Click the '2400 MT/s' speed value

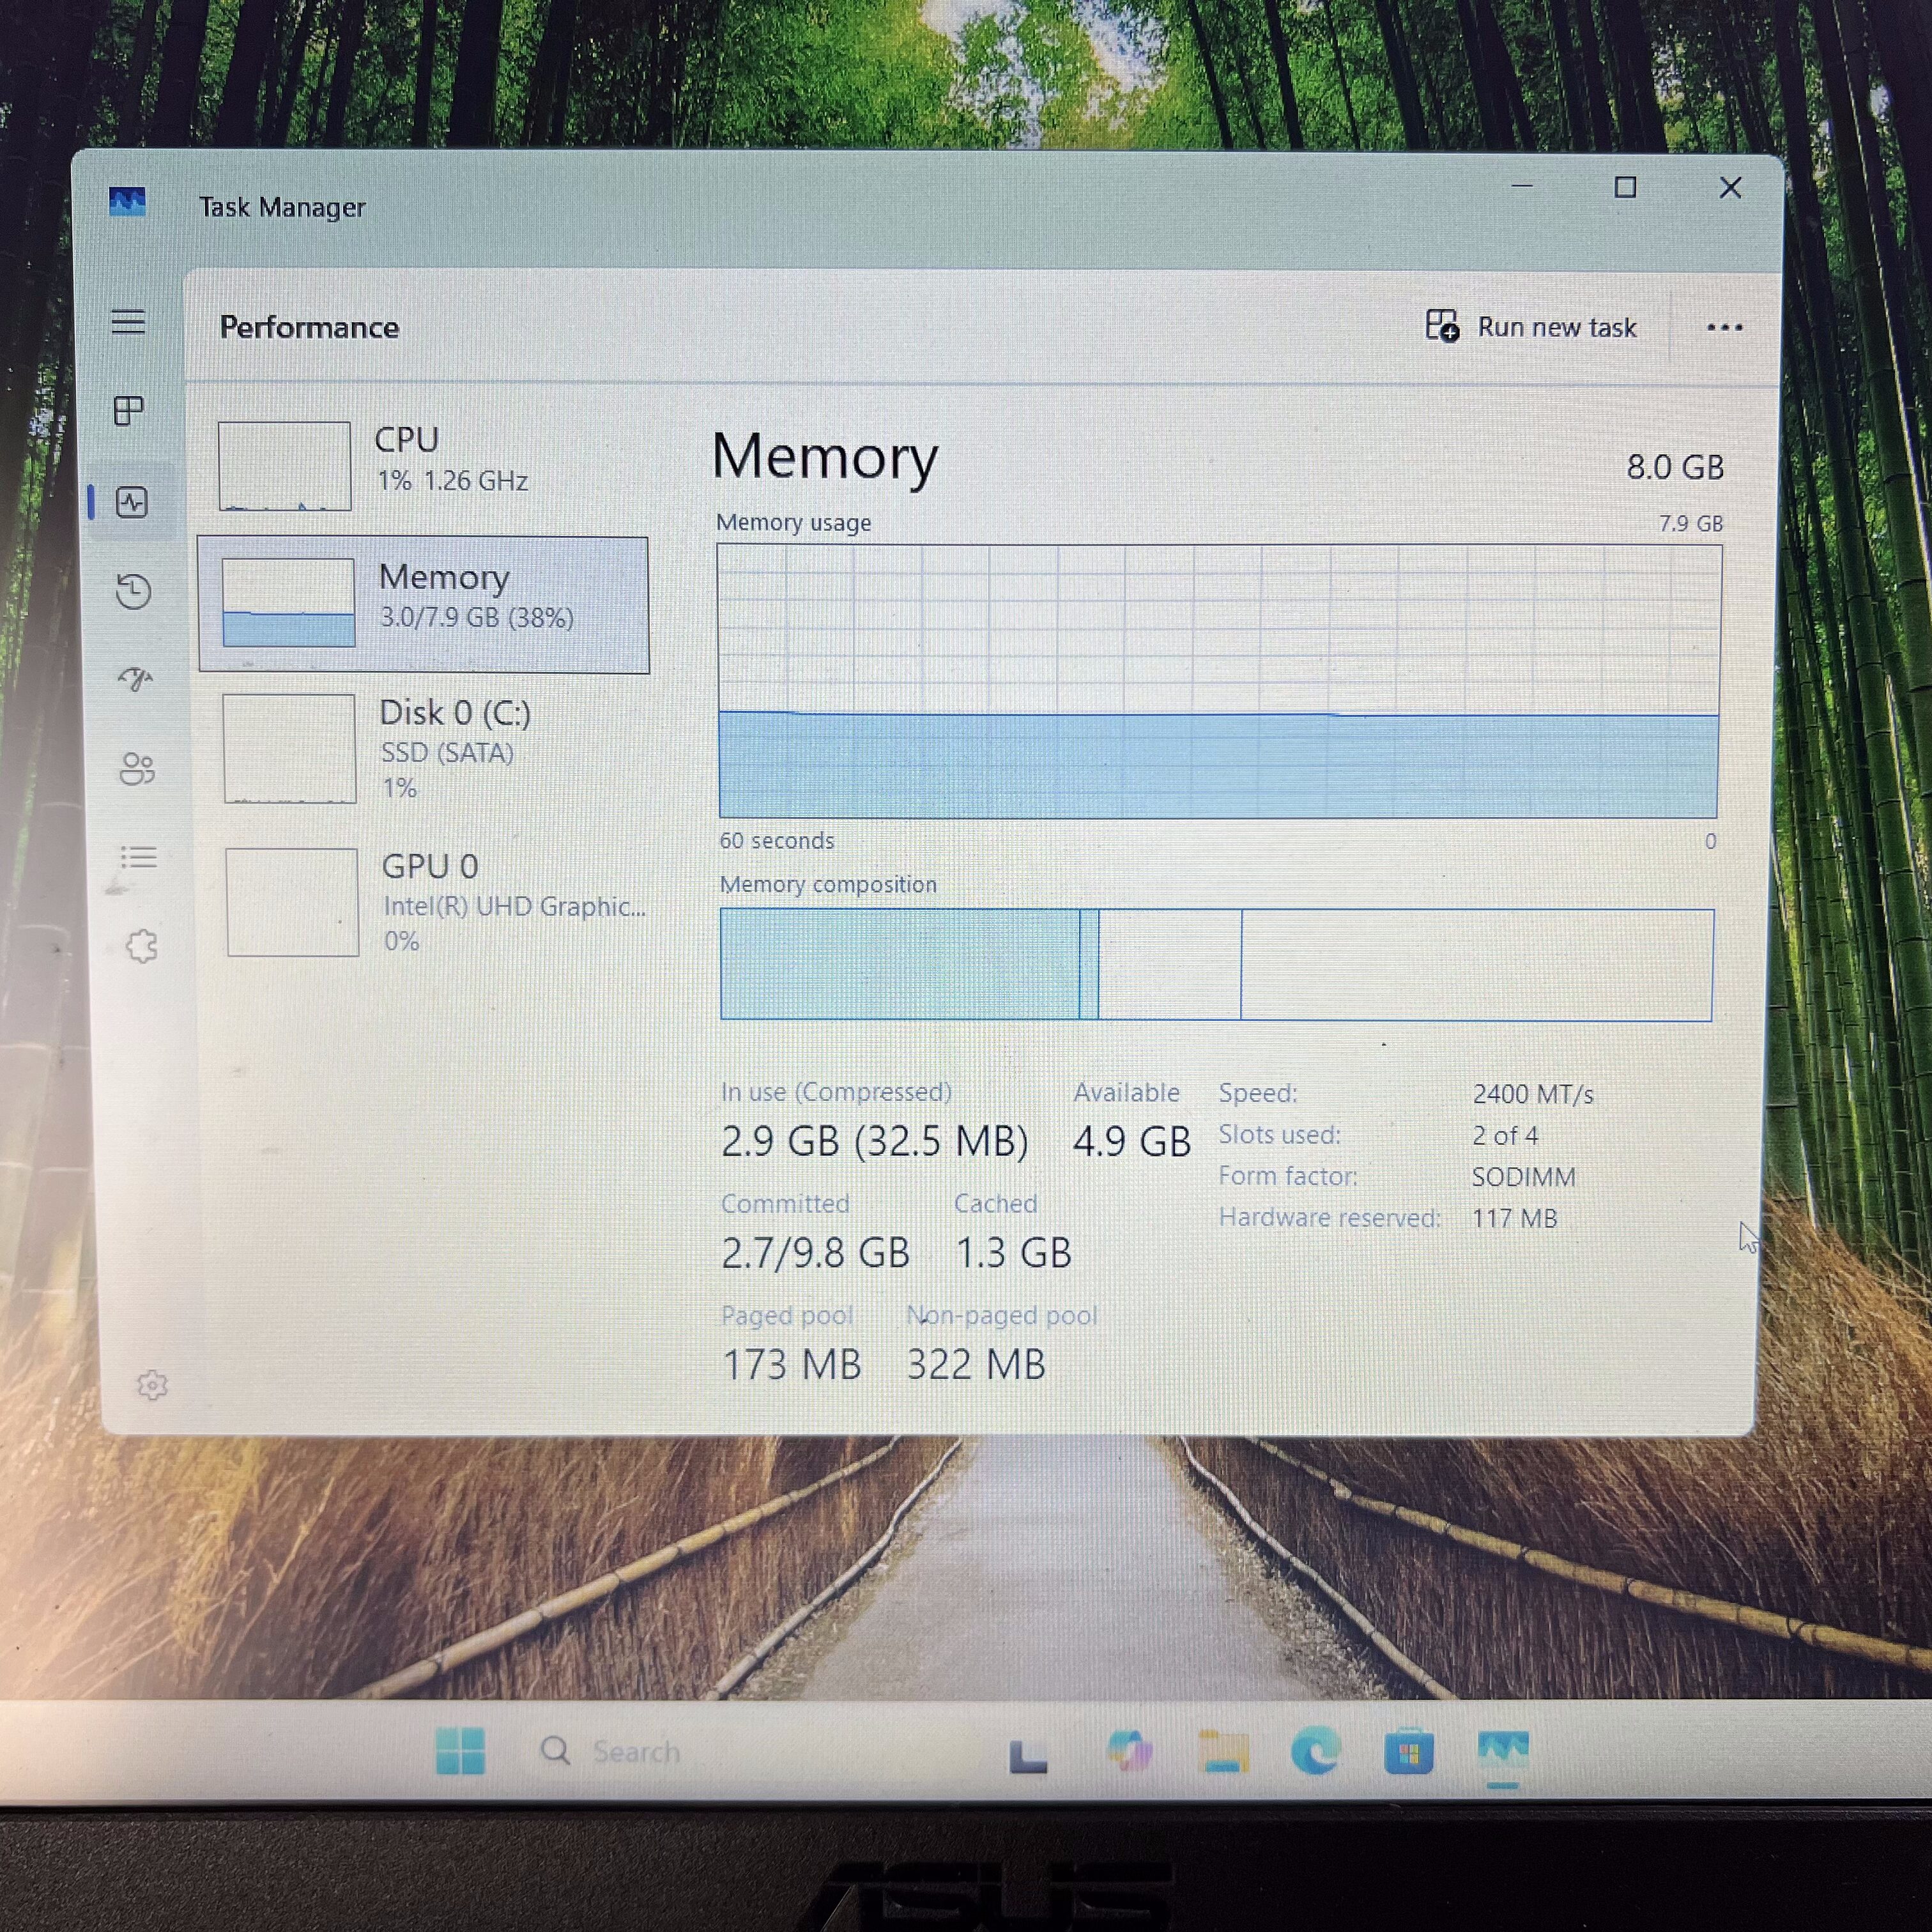1533,1094
